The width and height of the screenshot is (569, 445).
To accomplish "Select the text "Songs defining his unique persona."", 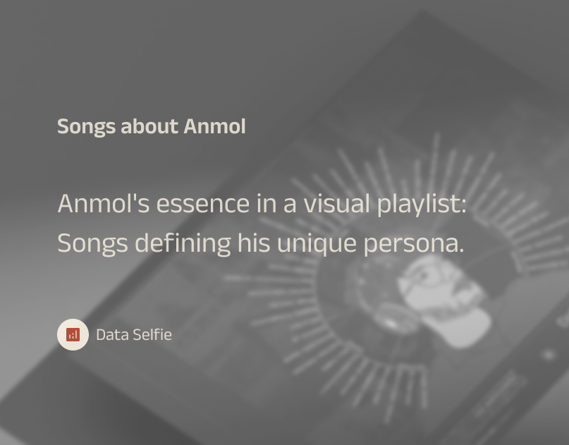I will [x=261, y=243].
